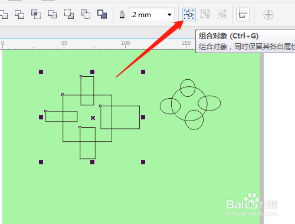
Task: Click the Ungroup All Objects icon
Action: coord(222,14)
